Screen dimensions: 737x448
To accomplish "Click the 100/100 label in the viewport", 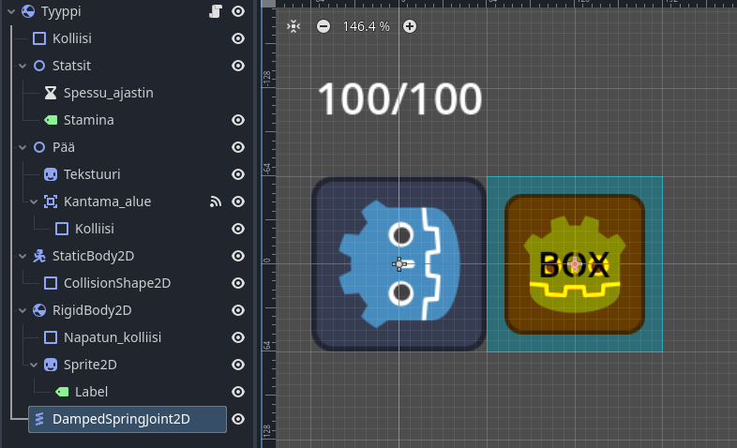I will (399, 100).
